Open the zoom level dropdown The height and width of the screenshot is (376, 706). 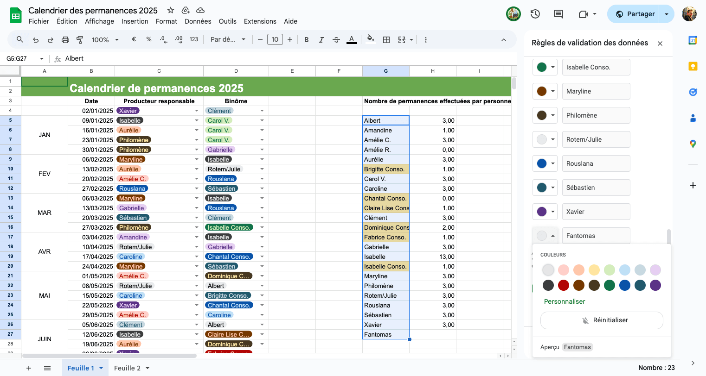[105, 40]
